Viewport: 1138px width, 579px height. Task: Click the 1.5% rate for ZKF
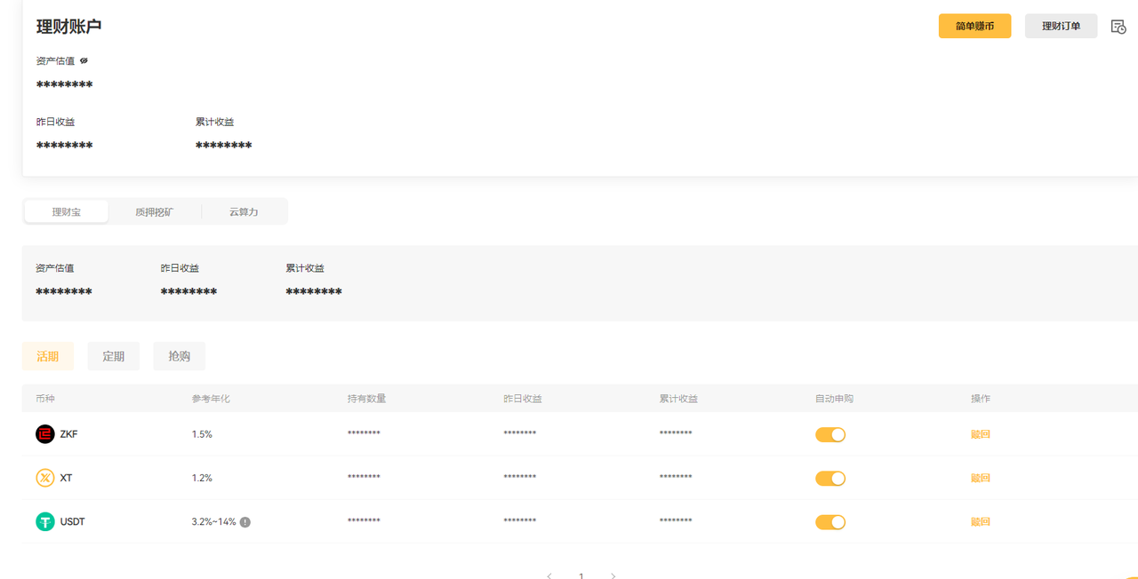click(x=202, y=434)
